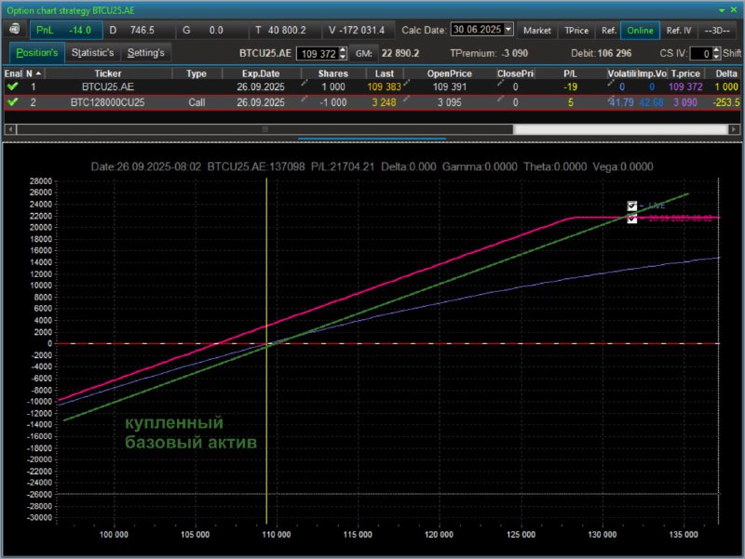Click the Ref. button
The image size is (745, 559).
tap(609, 31)
